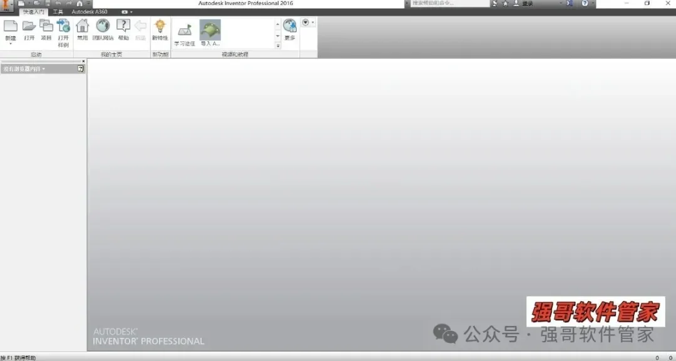Click the Favorites star icon

pos(506,4)
